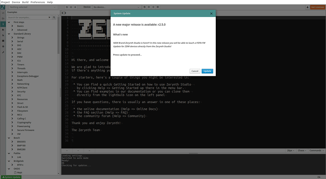Select the BT81x tree item

coord(20,165)
